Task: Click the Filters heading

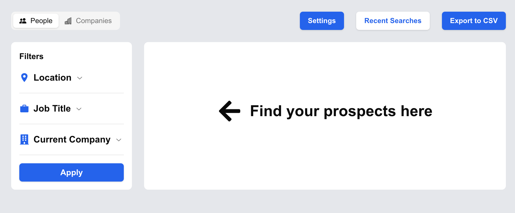Action: (31, 56)
